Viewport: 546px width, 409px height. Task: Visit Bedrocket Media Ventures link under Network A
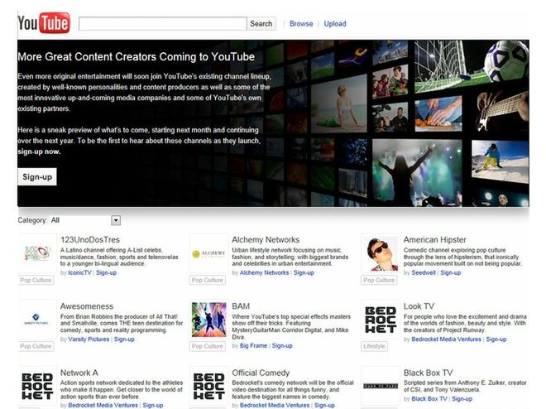[103, 405]
